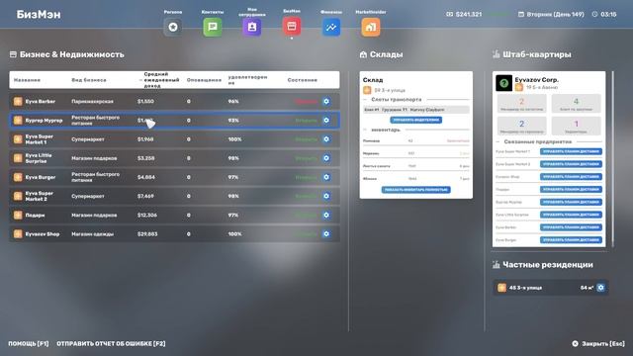Click the Штаб-квартиры panel scrollbar

613,159
